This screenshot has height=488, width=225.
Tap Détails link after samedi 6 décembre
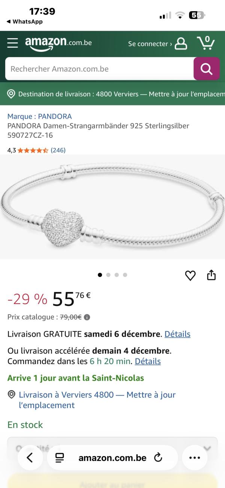pyautogui.click(x=177, y=334)
